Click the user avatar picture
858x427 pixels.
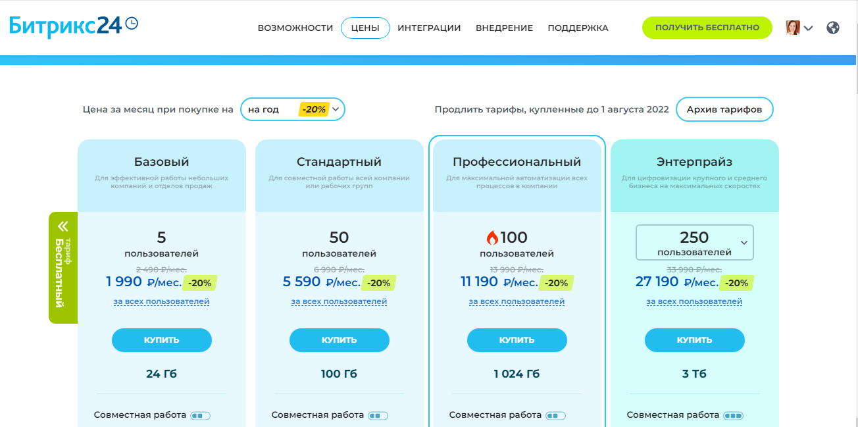[793, 28]
